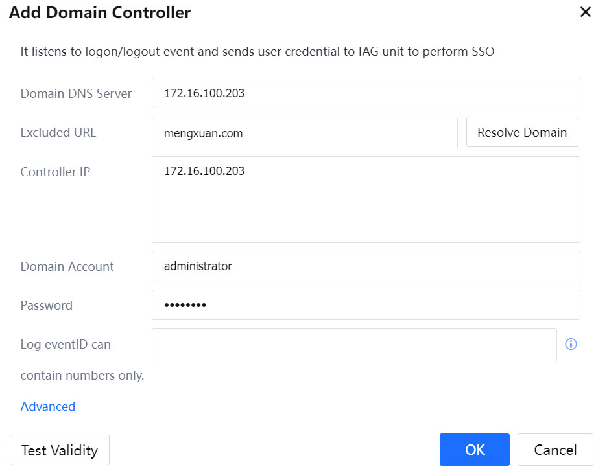Focus the empty Log eventID input box

tap(354, 345)
